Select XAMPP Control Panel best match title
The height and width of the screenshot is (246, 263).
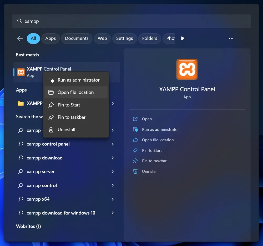49,69
